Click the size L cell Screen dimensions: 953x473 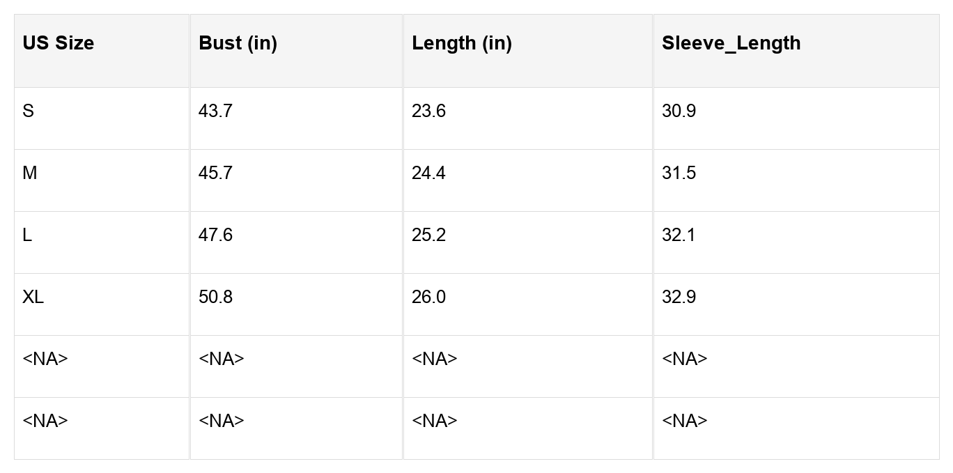click(27, 235)
